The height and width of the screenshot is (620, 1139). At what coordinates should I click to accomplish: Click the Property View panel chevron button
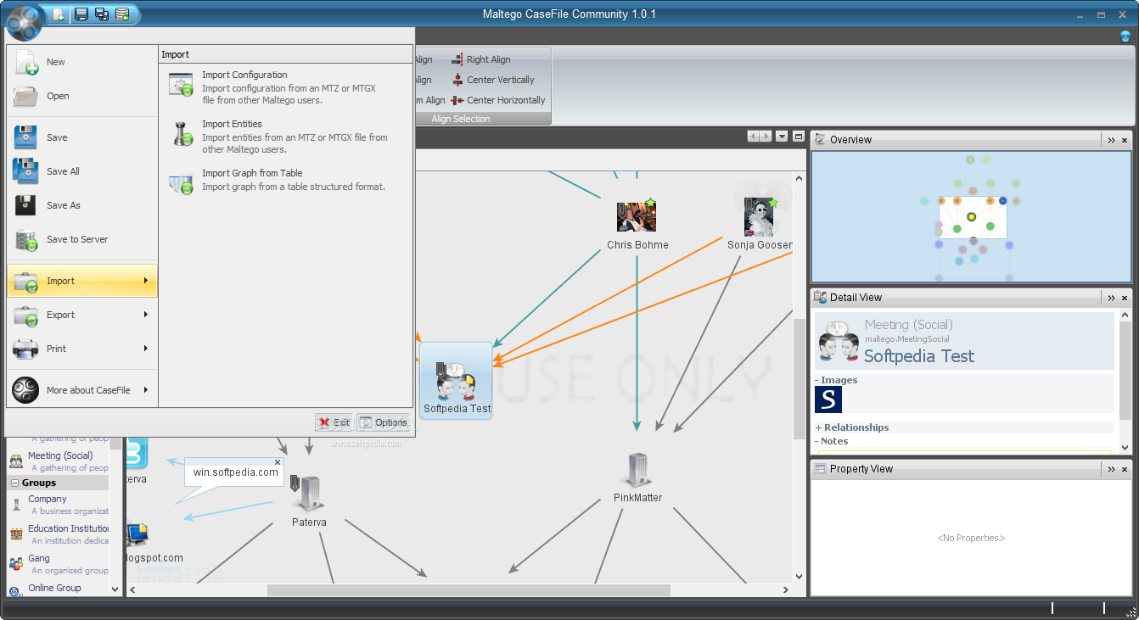point(1112,469)
